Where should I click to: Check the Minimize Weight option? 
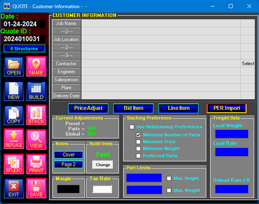pyautogui.click(x=138, y=149)
